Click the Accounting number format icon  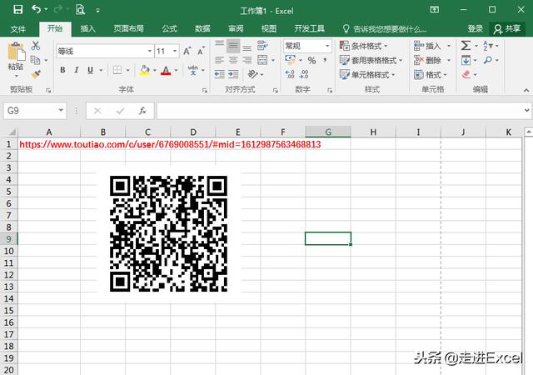click(290, 60)
